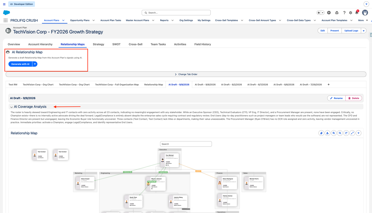Add a new relationship map tab with plus
372x213 pixels.
coord(329,85)
